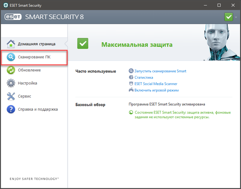Expand the dropdown arrow next to green checkmark
The image size is (241, 189).
(x=236, y=17)
